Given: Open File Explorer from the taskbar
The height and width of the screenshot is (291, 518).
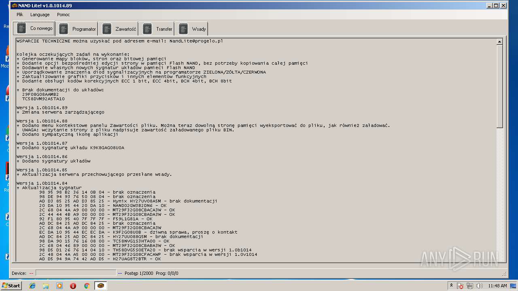Looking at the screenshot, I should (x=46, y=286).
